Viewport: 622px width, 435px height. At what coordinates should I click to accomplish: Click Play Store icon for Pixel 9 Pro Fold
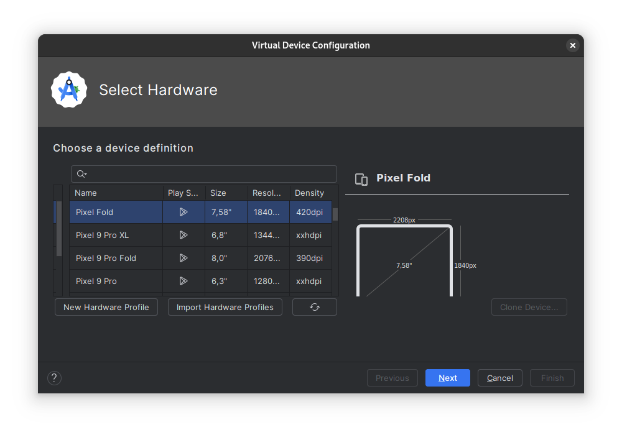pyautogui.click(x=183, y=258)
